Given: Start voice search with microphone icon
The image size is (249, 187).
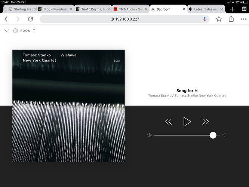Looking at the screenshot, I should click(205, 19).
